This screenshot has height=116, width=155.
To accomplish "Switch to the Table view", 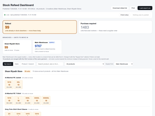I will pyautogui.click(x=17, y=64).
